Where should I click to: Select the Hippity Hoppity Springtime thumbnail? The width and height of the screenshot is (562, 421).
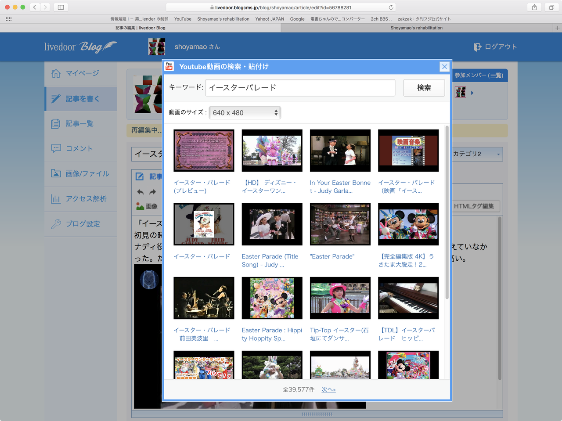[272, 298]
